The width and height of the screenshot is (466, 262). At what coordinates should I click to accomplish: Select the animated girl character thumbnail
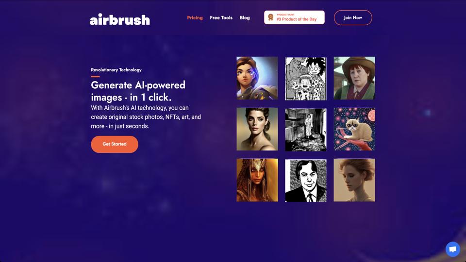tap(257, 78)
